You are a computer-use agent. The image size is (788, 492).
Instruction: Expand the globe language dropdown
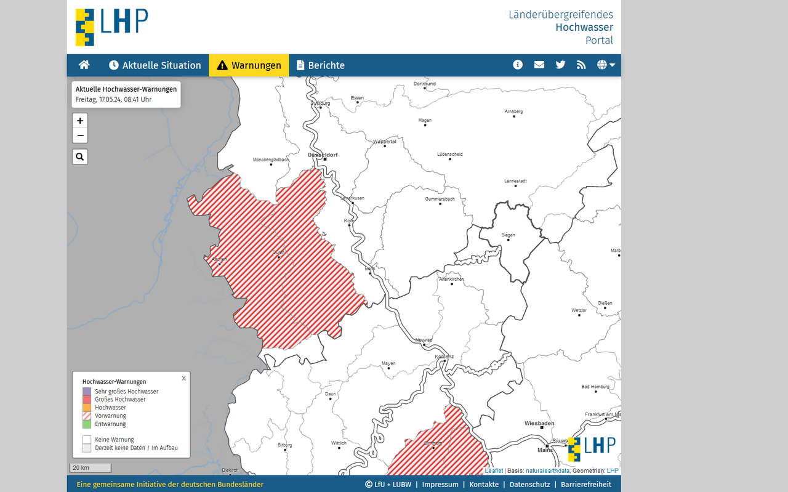click(606, 65)
